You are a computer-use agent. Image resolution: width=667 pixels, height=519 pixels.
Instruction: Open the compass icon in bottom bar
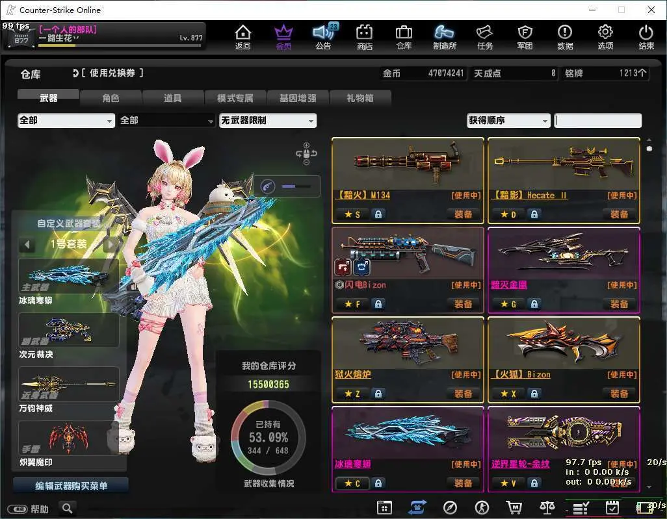pyautogui.click(x=450, y=507)
